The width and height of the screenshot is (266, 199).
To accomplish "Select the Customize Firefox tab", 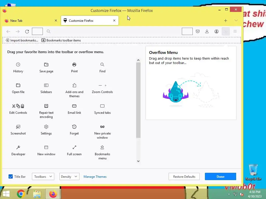I will [x=90, y=20].
